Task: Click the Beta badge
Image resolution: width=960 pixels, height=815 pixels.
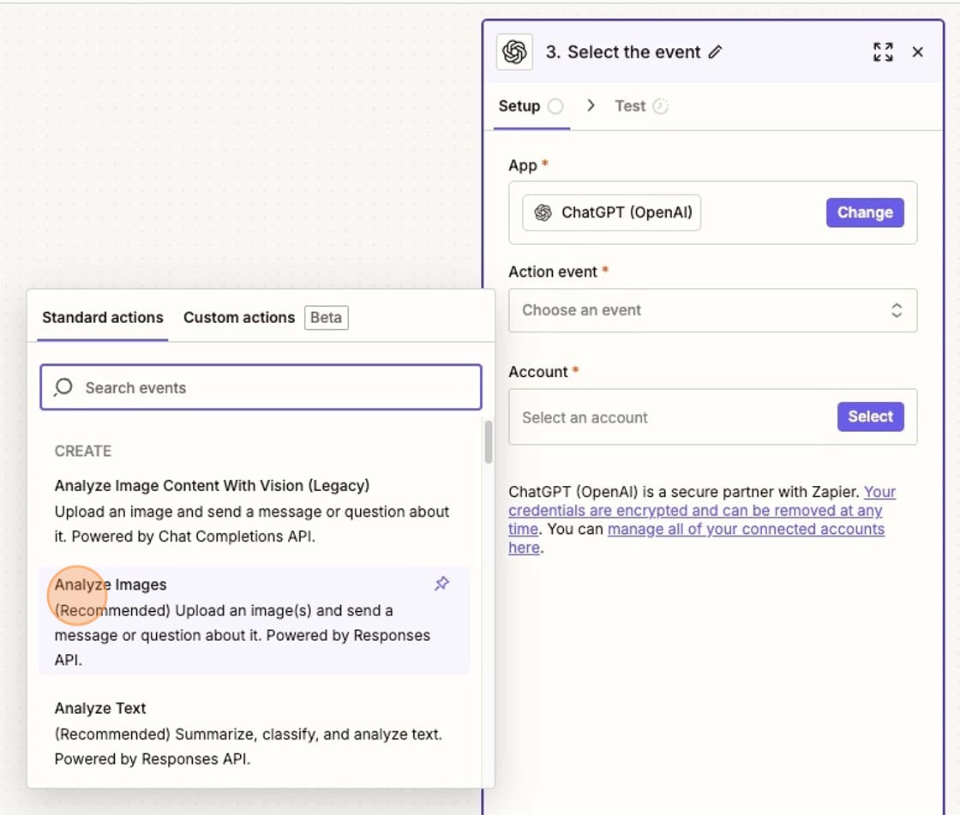Action: point(327,318)
